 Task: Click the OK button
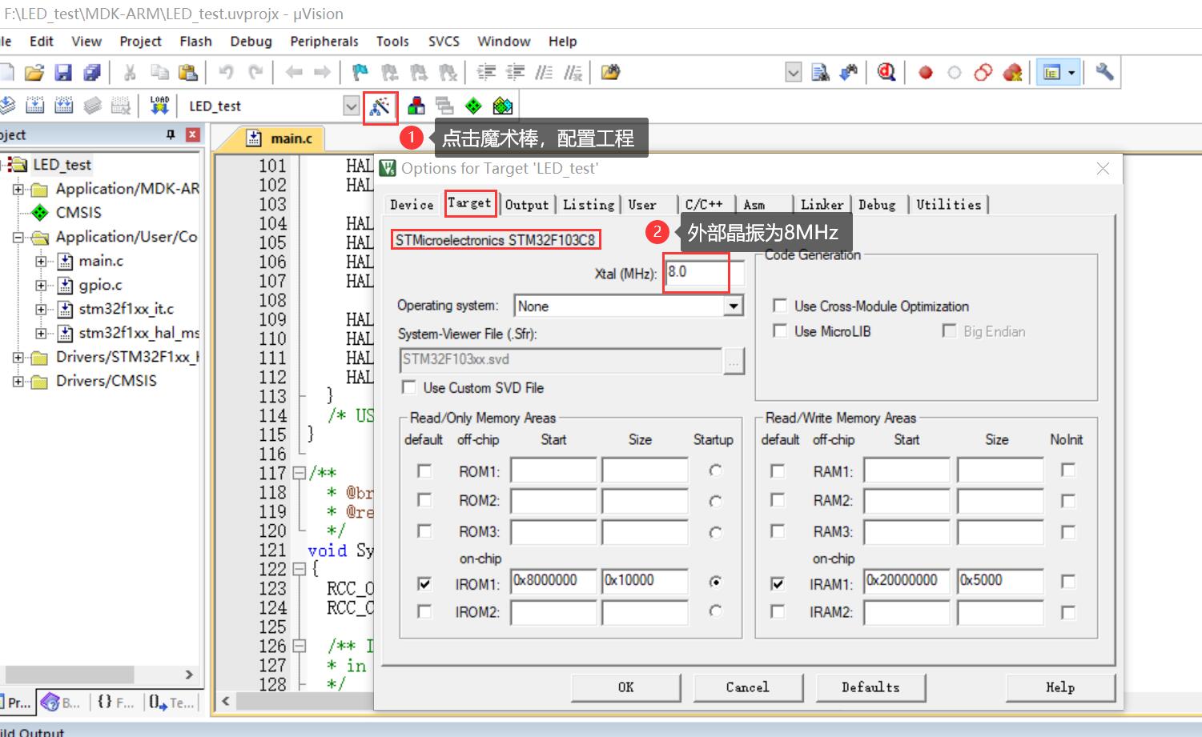pyautogui.click(x=625, y=687)
